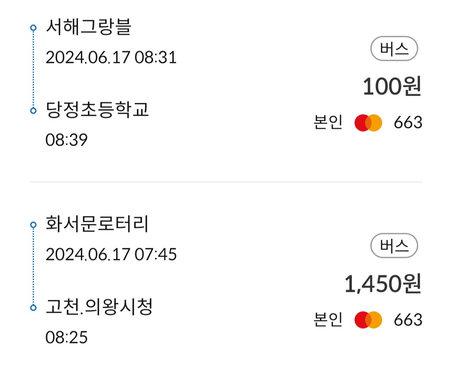The image size is (453, 366).
Task: Tap the 버스 badge above the 100원 fare
Action: (x=394, y=49)
